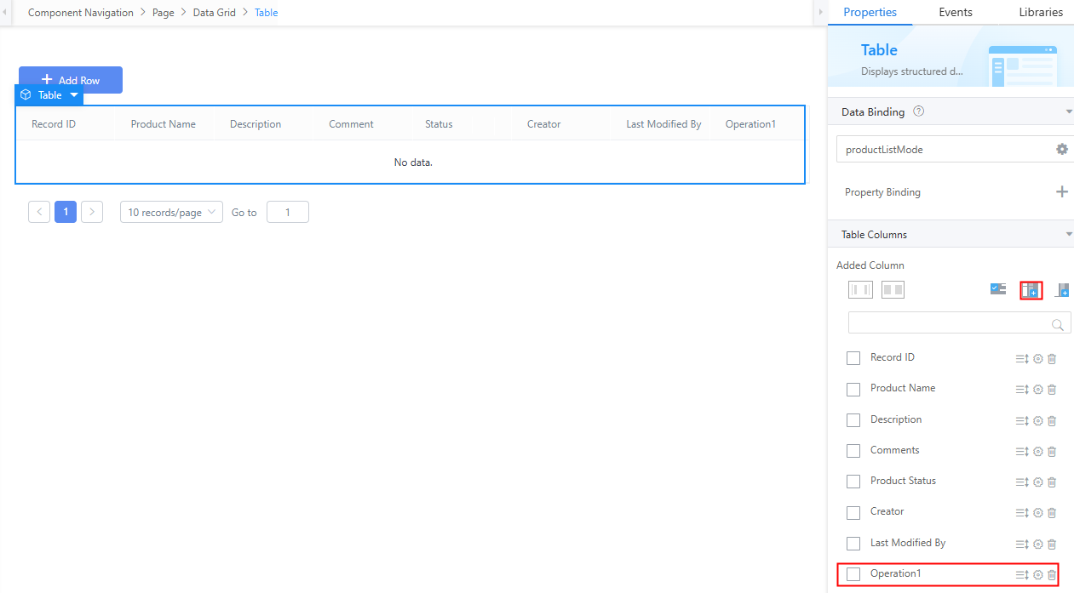Click the Record ID table header

coord(54,124)
